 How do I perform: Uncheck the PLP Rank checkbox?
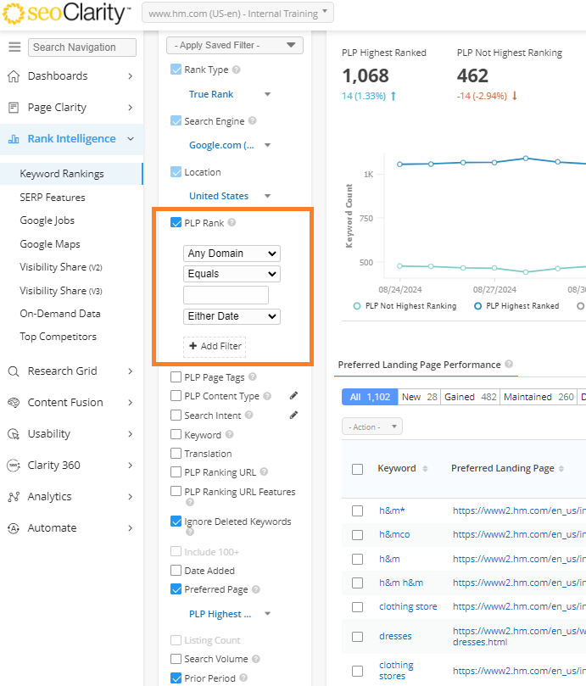pyautogui.click(x=176, y=223)
